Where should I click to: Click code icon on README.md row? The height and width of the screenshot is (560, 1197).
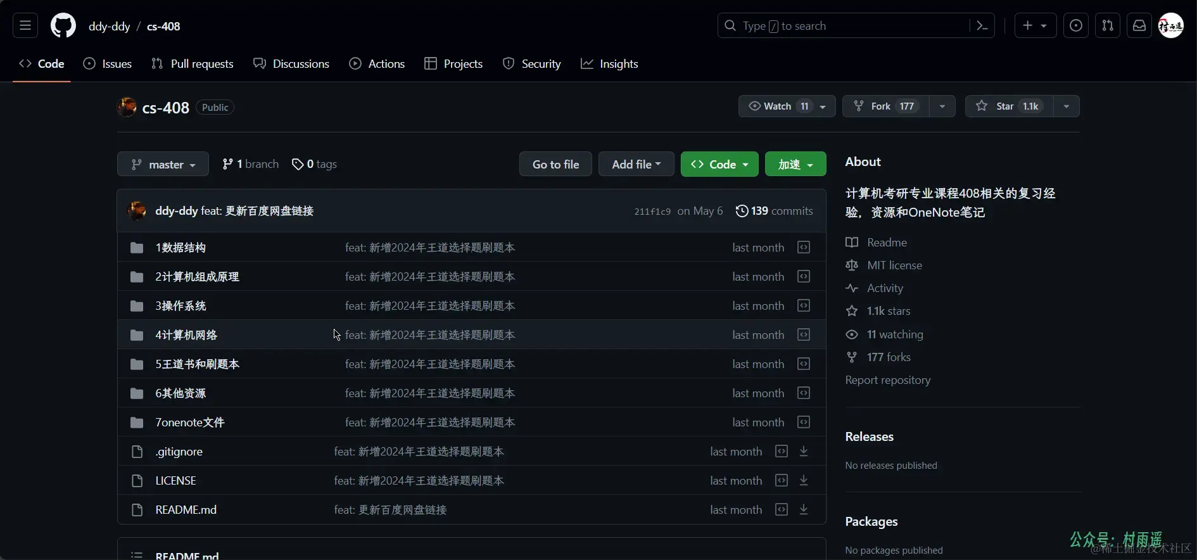click(x=782, y=510)
